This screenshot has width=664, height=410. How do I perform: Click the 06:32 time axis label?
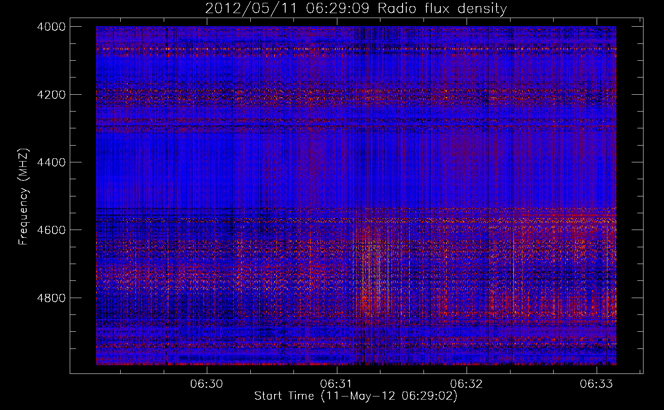tap(466, 384)
